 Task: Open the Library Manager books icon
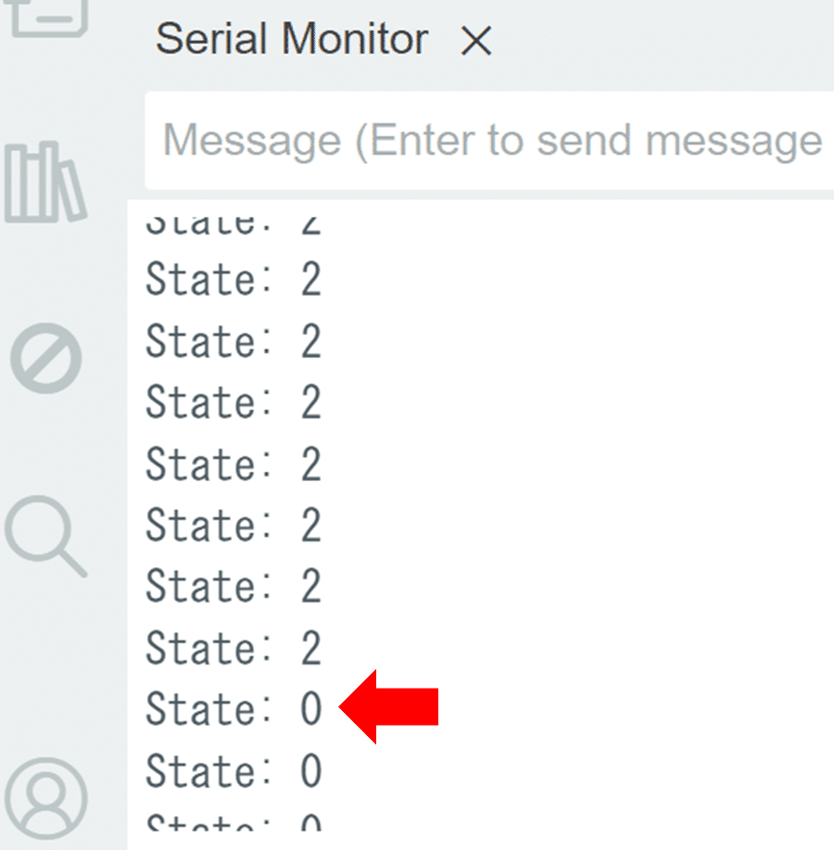click(x=45, y=182)
